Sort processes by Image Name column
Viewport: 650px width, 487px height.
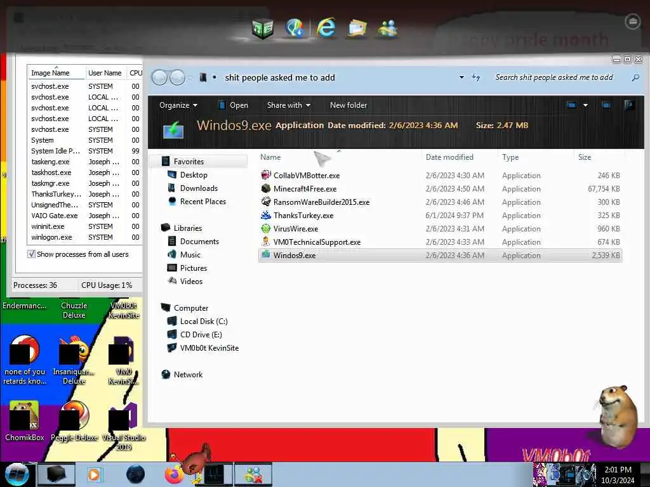coord(56,73)
